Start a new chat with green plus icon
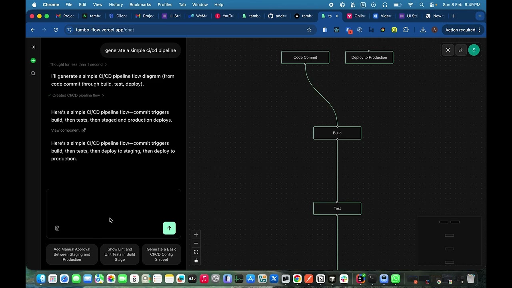Screen dimensions: 512x288 point(33,60)
